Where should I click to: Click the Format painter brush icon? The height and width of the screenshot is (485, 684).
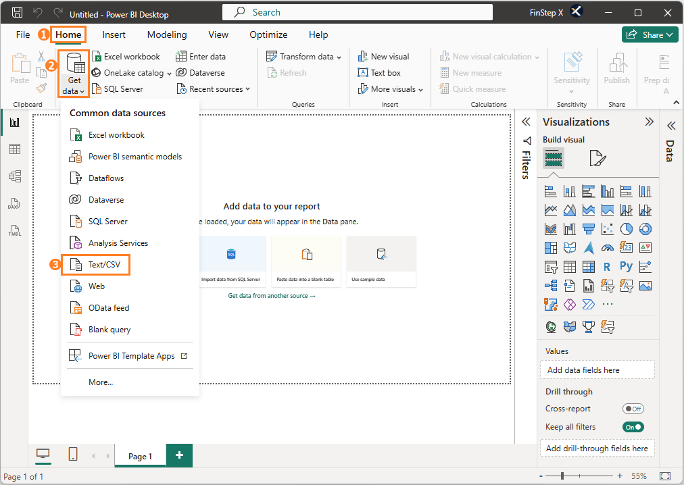click(x=41, y=88)
